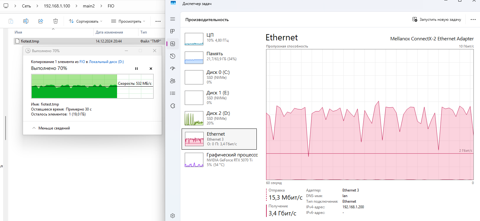Select the fiotest.tmp file
The height and width of the screenshot is (221, 480).
[30, 41]
